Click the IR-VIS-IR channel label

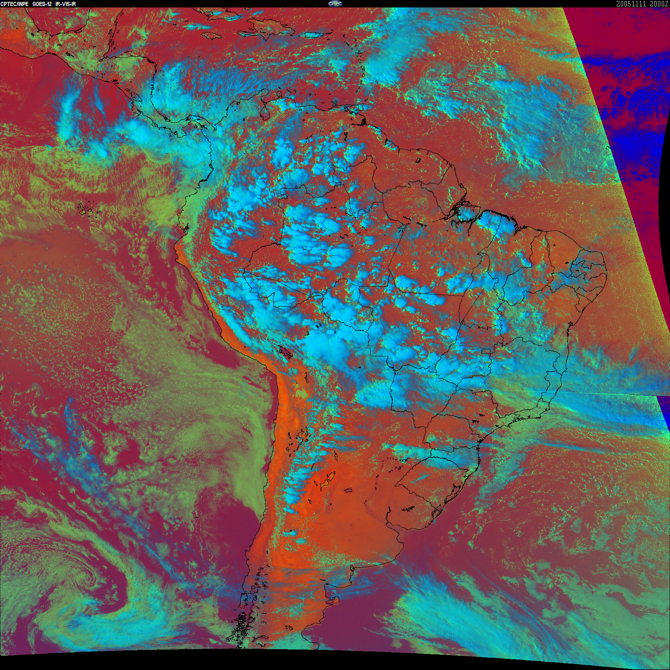click(x=66, y=4)
